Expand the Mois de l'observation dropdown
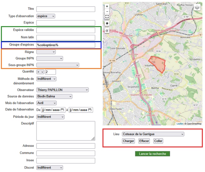The width and height of the screenshot is (205, 172). [x=46, y=103]
